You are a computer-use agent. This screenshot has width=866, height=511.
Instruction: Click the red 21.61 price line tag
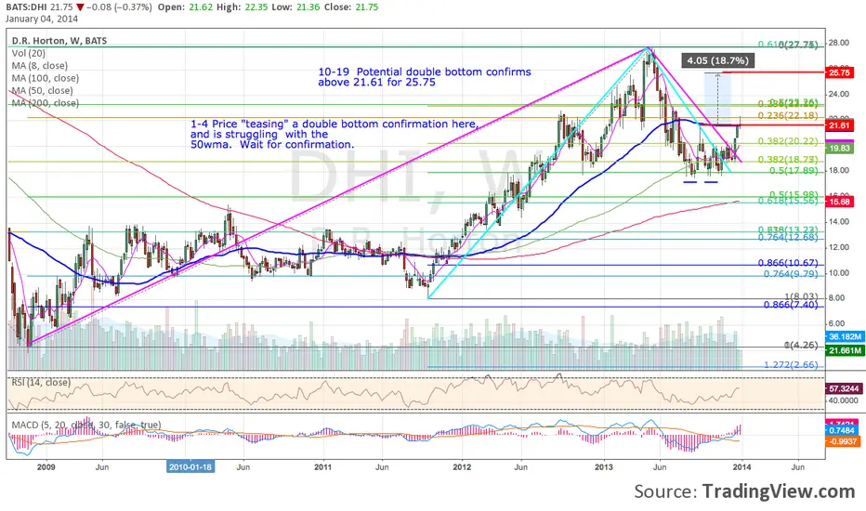[x=839, y=125]
